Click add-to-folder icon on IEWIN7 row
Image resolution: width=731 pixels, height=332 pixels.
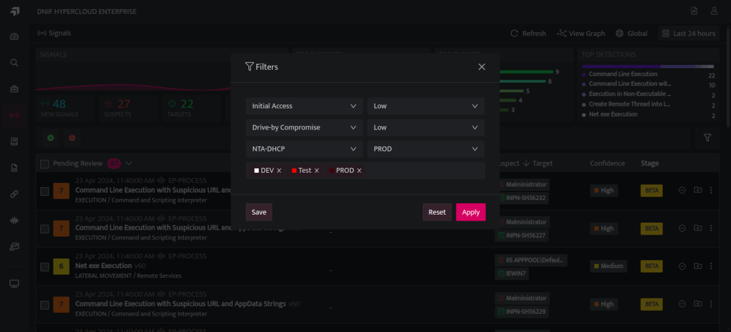tap(697, 266)
